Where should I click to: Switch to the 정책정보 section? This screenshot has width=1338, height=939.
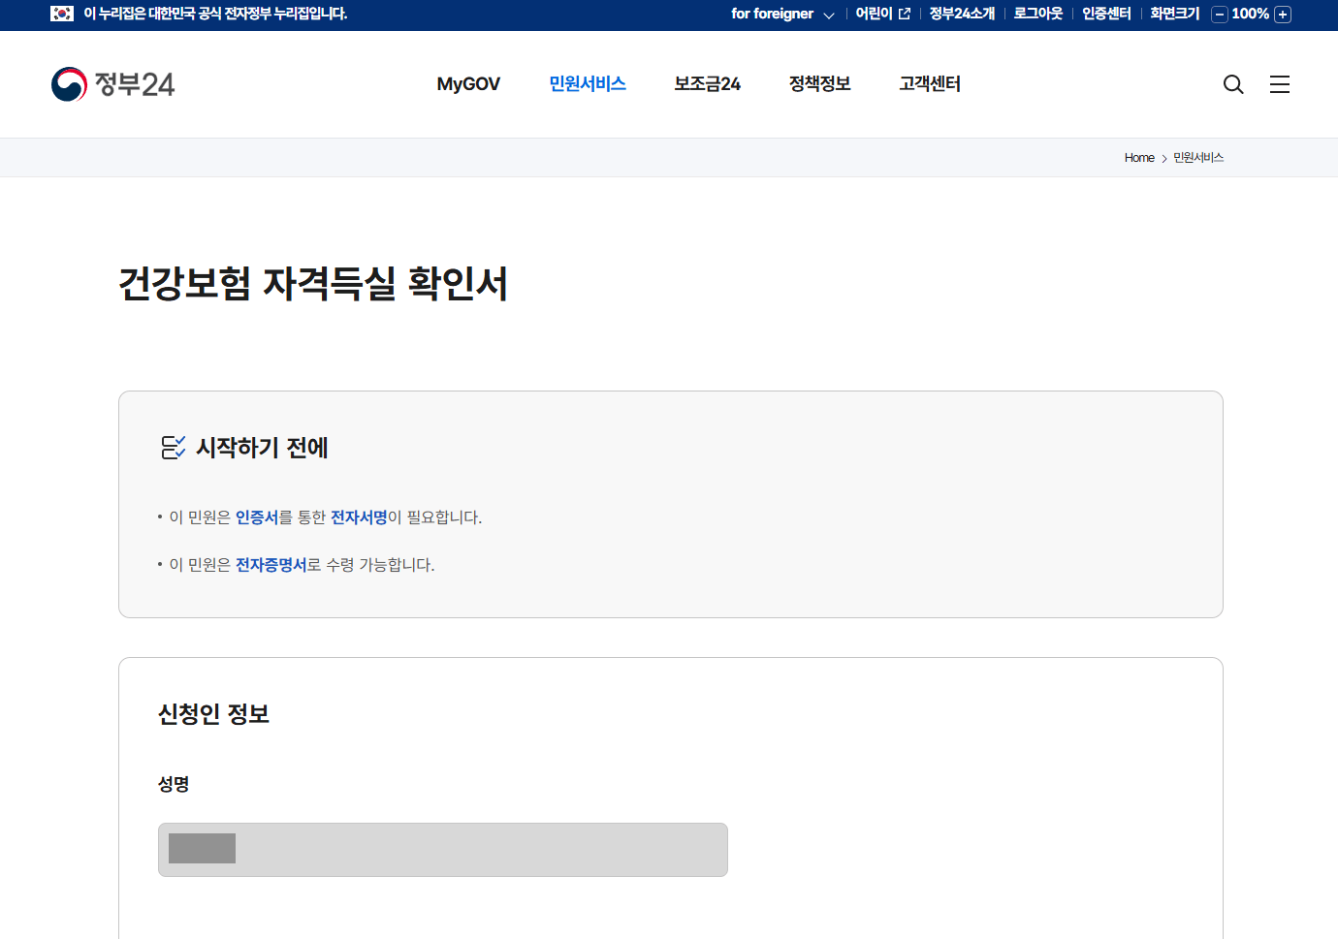(818, 84)
